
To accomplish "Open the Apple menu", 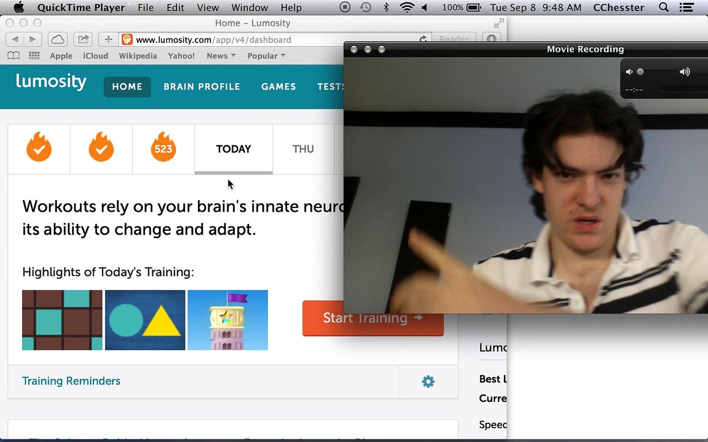I will pyautogui.click(x=18, y=7).
